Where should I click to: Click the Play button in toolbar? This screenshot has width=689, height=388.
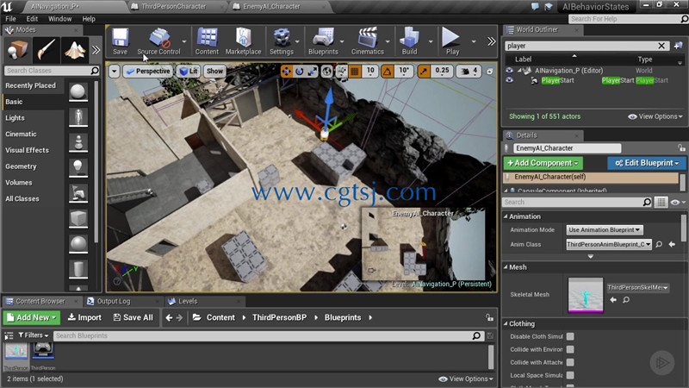click(x=452, y=41)
